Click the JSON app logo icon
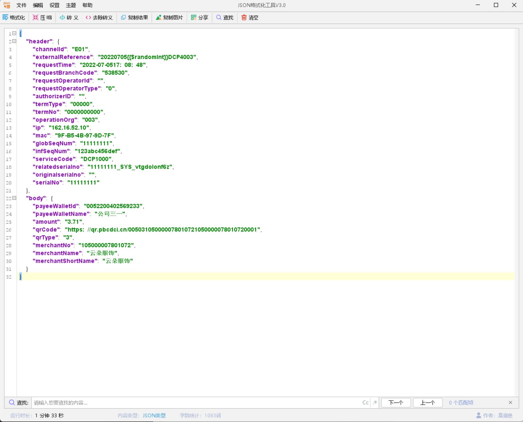The width and height of the screenshot is (523, 422). [7, 5]
